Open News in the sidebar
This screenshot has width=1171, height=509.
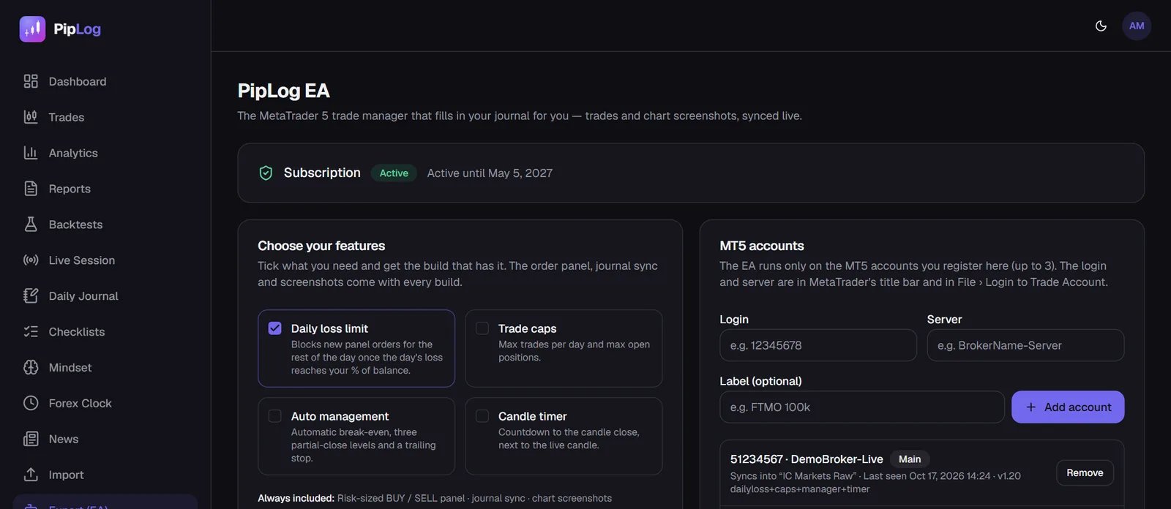pyautogui.click(x=105, y=440)
